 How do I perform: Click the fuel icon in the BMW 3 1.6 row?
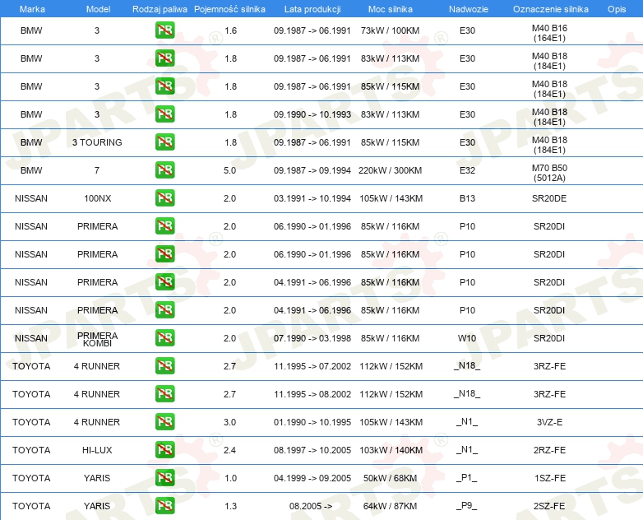click(x=164, y=30)
